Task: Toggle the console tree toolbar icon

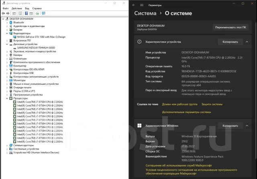Action: tap(14, 13)
